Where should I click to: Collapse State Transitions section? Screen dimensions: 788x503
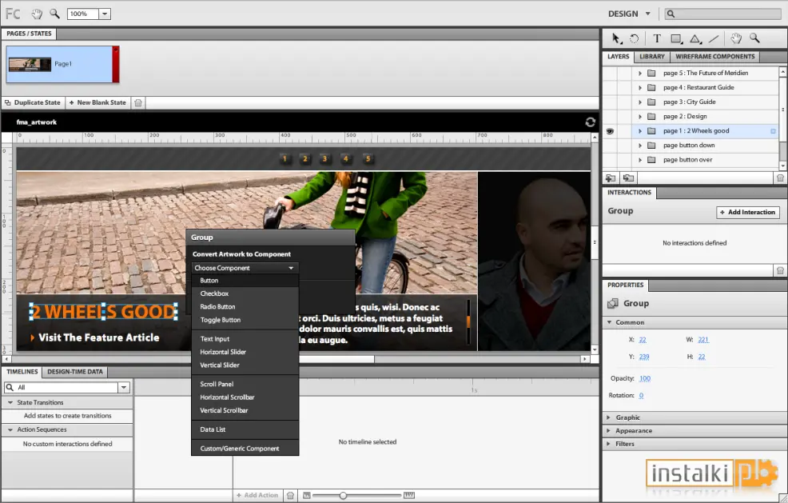pyautogui.click(x=10, y=402)
